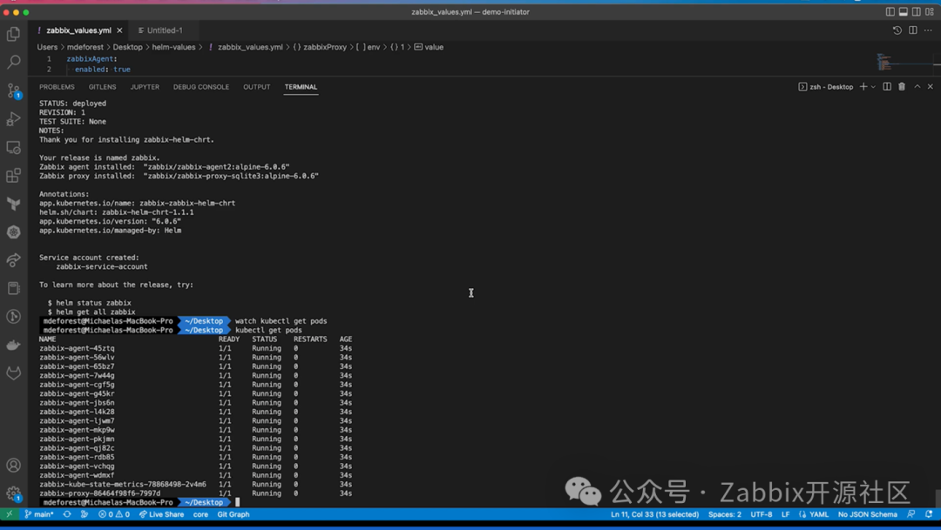Image resolution: width=941 pixels, height=530 pixels.
Task: Open the GitLab fox view icon
Action: coord(13,373)
